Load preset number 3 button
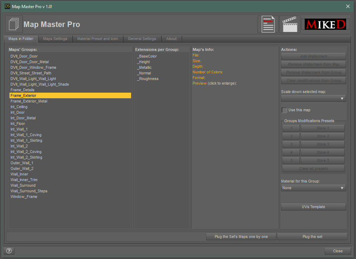The width and height of the screenshot is (356, 259). 291,145
